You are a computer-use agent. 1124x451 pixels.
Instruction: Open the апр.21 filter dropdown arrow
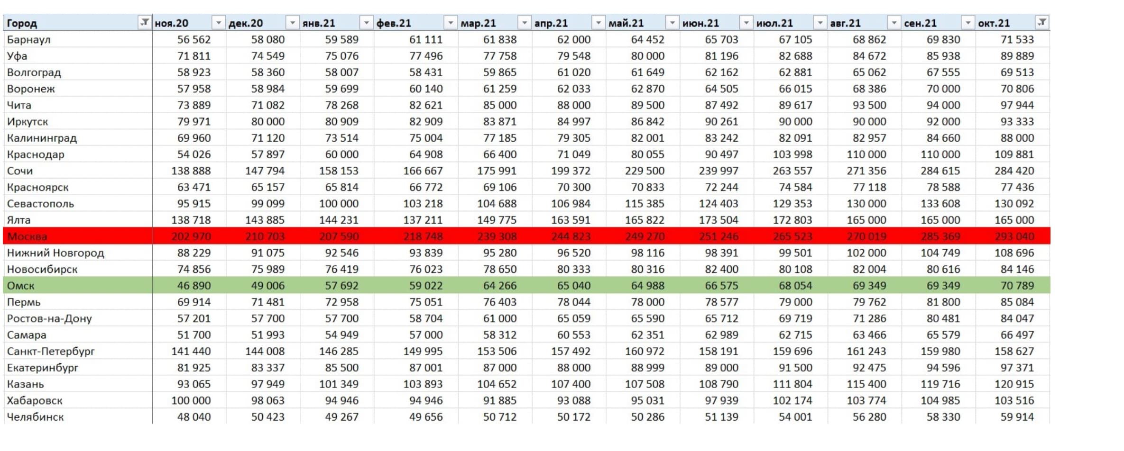tap(599, 22)
